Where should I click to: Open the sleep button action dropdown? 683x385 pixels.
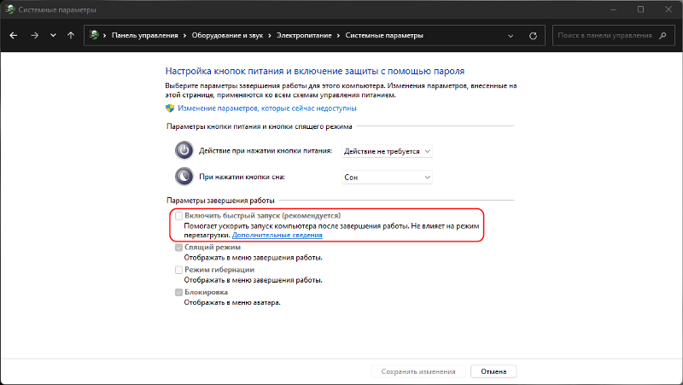387,177
